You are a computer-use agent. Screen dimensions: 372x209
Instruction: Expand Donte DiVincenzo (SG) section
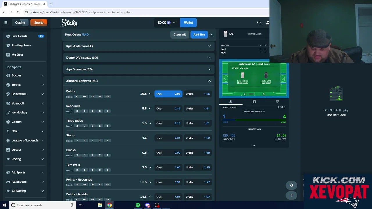(139, 57)
